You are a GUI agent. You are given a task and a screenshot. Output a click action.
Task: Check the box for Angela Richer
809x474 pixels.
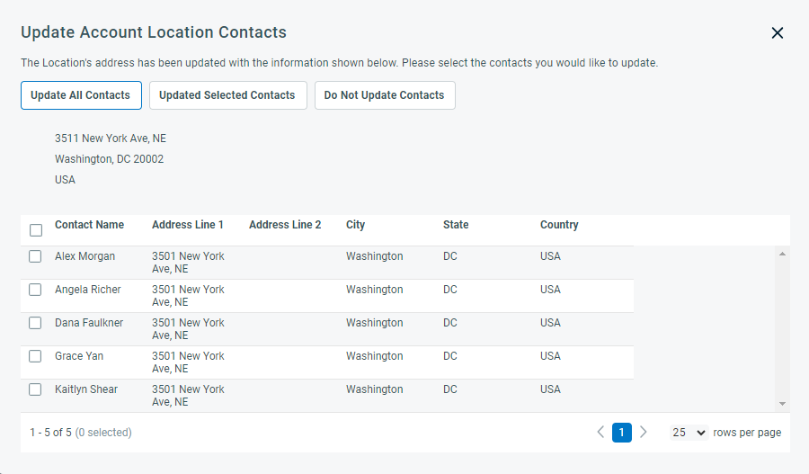point(35,290)
